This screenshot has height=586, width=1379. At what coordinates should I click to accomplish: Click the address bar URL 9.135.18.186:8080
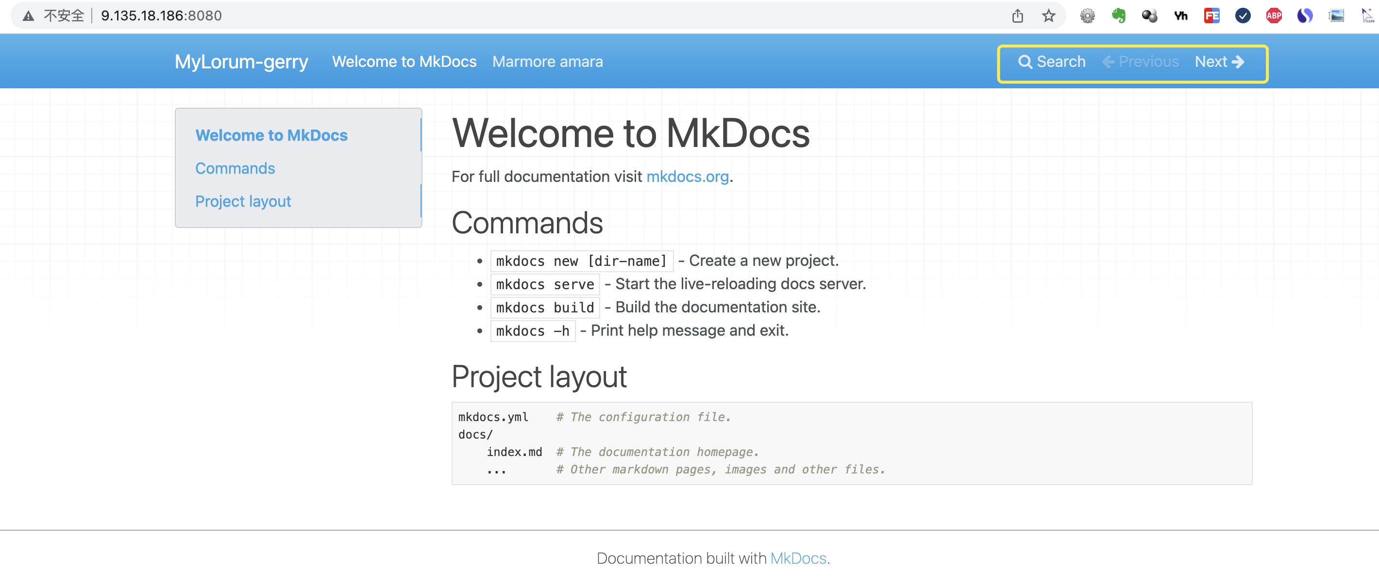161,16
